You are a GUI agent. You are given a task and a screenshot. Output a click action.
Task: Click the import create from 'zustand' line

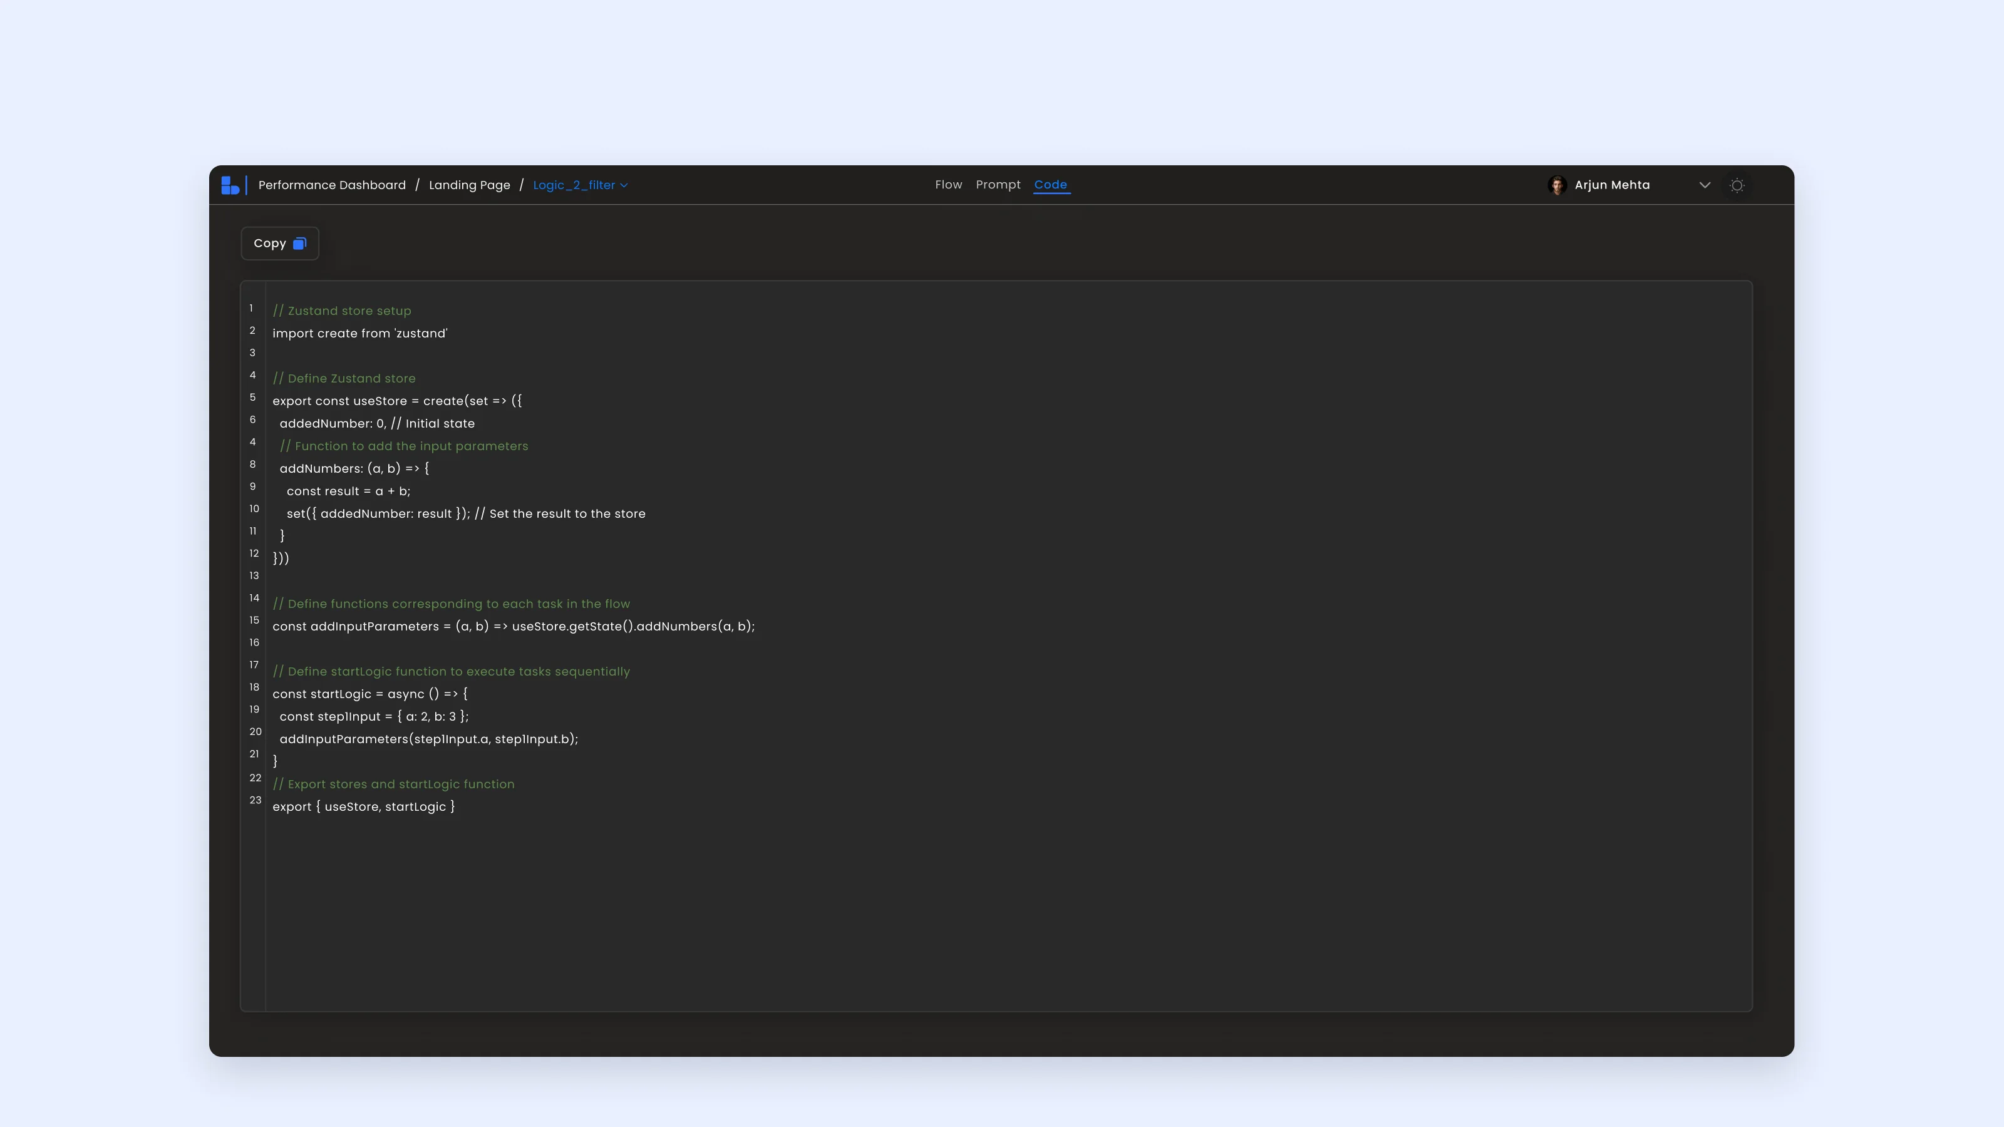[x=360, y=334]
